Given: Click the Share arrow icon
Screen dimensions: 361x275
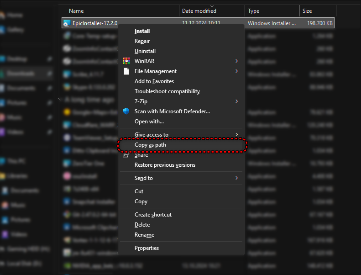Looking at the screenshot, I should point(126,155).
